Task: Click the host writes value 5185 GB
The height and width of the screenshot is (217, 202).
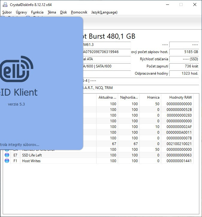Action: [x=184, y=52]
